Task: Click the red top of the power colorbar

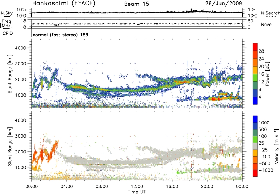Action: coord(255,47)
